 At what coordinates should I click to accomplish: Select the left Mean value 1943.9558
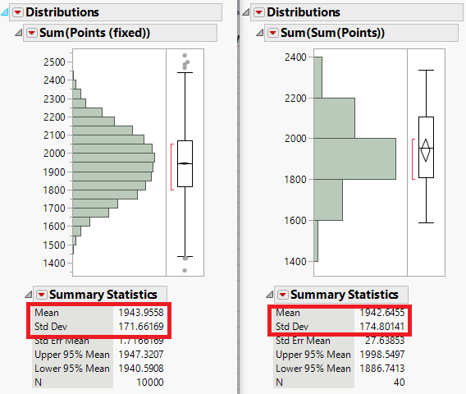pos(141,313)
